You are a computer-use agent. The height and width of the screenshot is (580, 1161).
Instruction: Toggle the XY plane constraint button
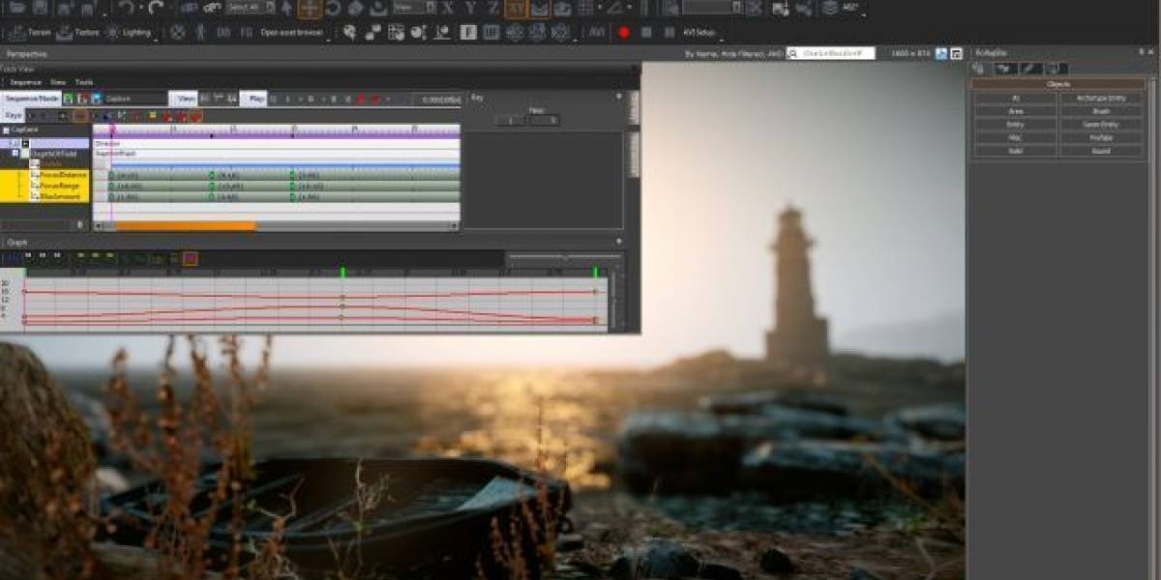517,9
